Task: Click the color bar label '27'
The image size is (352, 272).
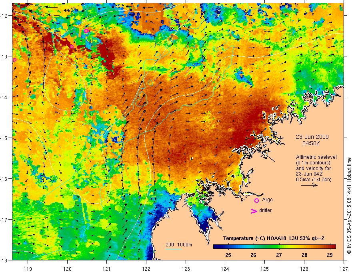Action: pos(279,255)
